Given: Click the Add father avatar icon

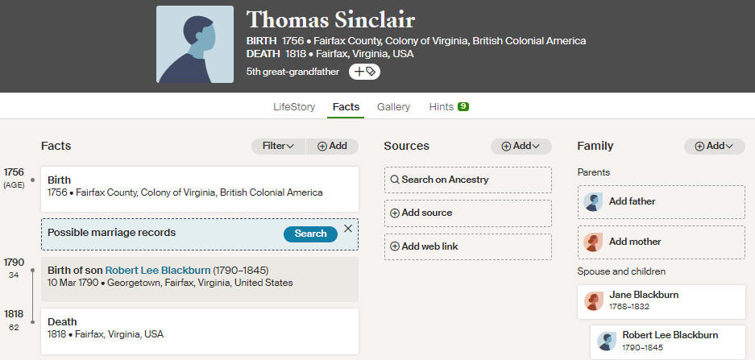Looking at the screenshot, I should (x=593, y=201).
